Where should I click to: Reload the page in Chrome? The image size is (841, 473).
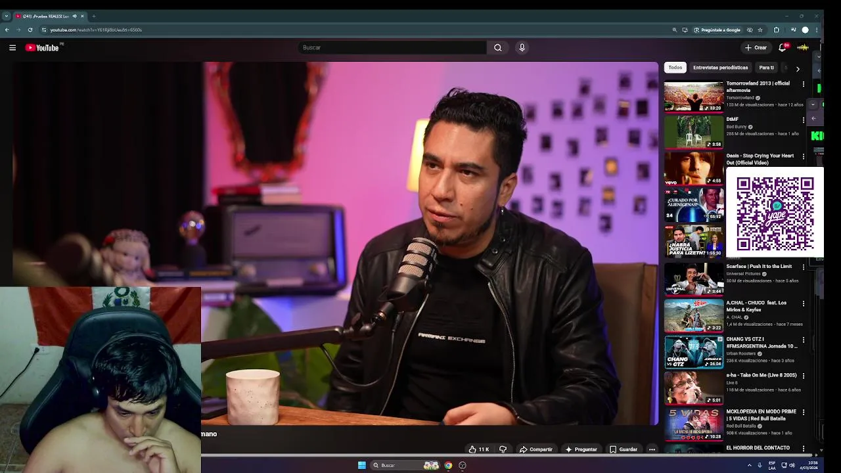tap(31, 30)
